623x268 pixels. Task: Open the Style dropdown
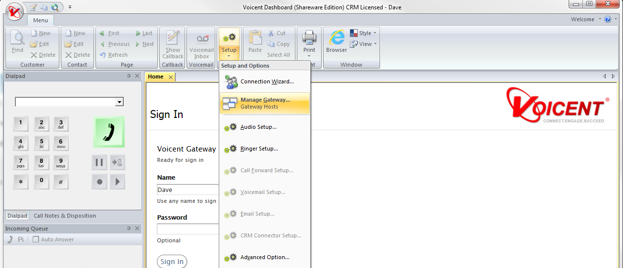364,33
